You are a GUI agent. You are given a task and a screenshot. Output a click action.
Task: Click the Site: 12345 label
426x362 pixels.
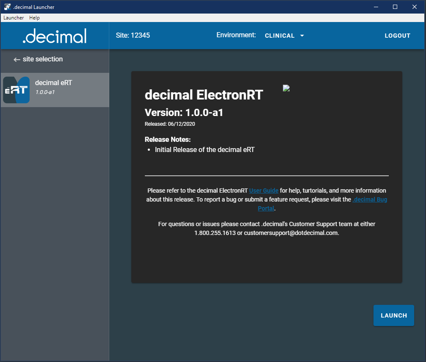(133, 36)
